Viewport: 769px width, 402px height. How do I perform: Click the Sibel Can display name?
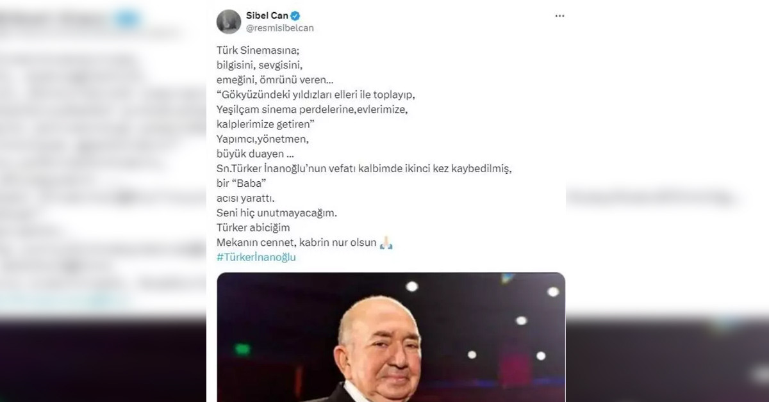point(267,16)
